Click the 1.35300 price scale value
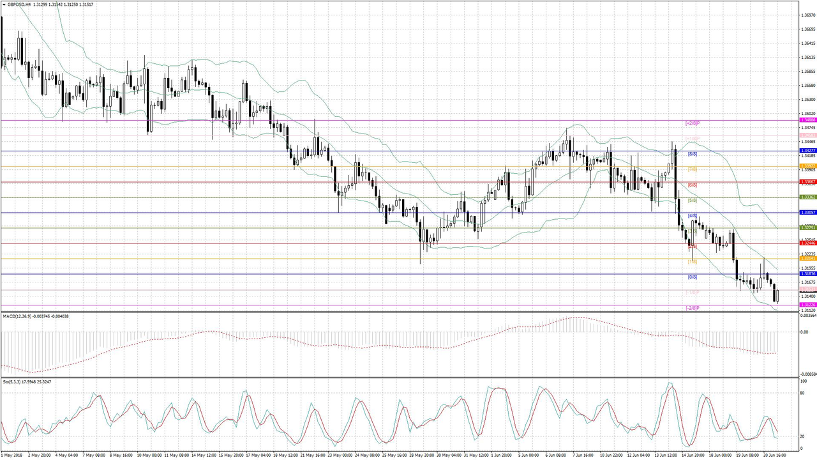Viewport: 817px width, 460px height. point(807,100)
